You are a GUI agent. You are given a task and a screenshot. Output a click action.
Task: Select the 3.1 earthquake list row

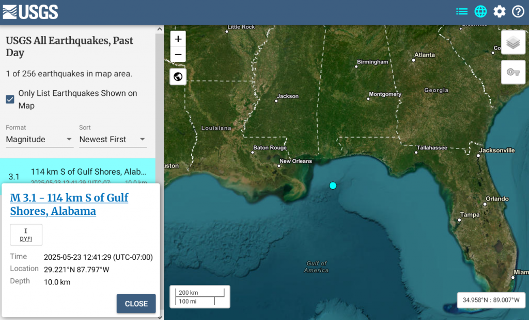pyautogui.click(x=77, y=171)
